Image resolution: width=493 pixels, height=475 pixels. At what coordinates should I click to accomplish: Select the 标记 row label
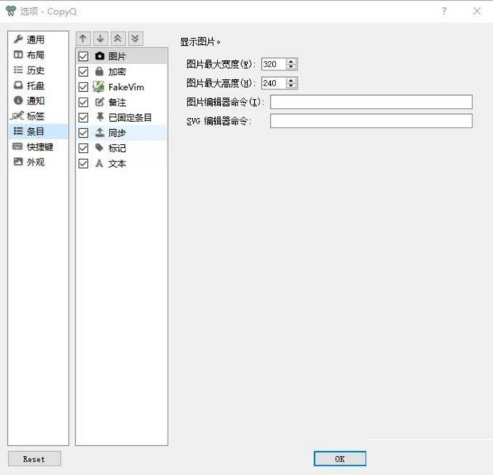tap(117, 148)
